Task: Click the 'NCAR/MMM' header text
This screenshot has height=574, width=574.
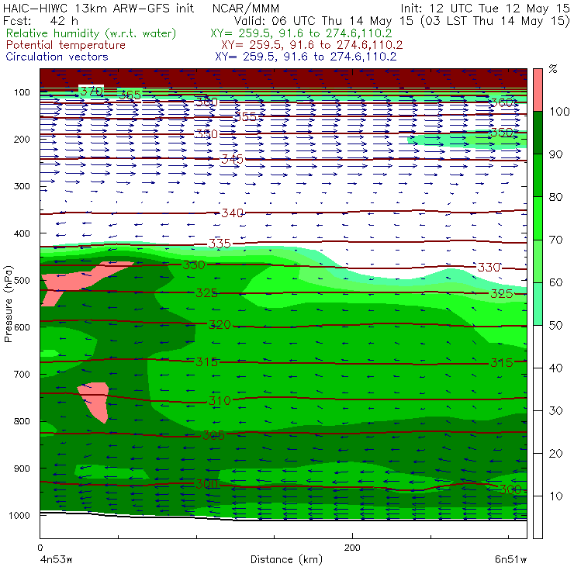Action: (246, 9)
